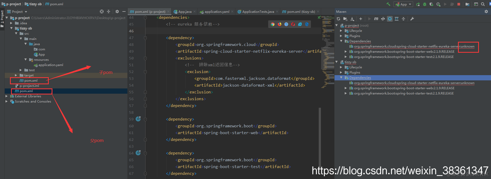Expand the test folder
491x179 pixels.
point(21,70)
